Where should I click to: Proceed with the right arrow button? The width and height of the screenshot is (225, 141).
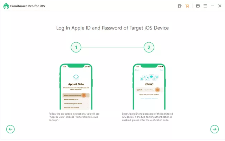pos(215,129)
